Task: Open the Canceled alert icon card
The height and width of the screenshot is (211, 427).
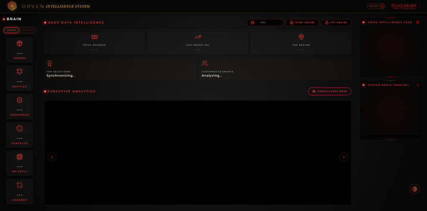Action: coord(20,135)
